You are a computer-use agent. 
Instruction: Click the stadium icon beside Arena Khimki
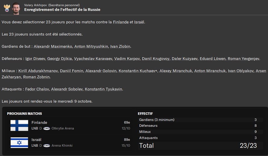(47, 145)
